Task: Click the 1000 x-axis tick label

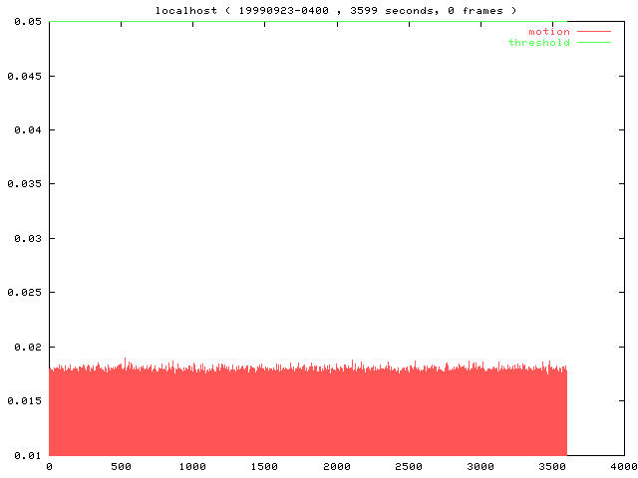Action: click(x=192, y=467)
